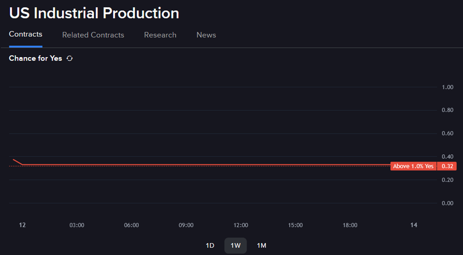Click the 1.00 y-axis value
The image size is (463, 255).
(x=447, y=87)
